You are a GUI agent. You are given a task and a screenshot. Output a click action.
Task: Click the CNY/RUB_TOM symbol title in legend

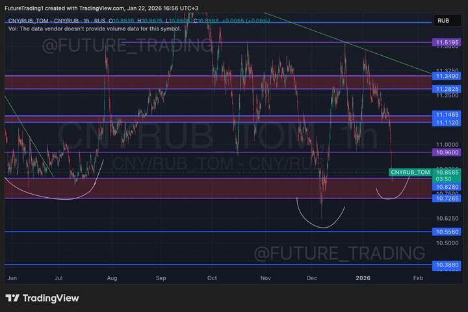tap(30, 21)
